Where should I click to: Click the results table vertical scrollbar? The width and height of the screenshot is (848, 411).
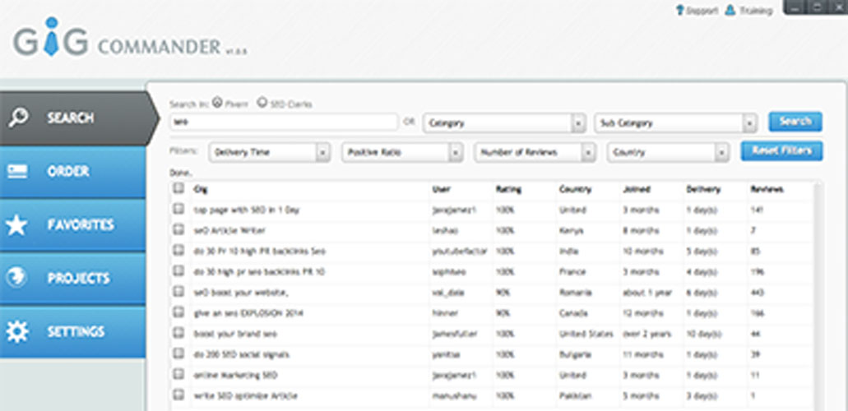click(817, 295)
